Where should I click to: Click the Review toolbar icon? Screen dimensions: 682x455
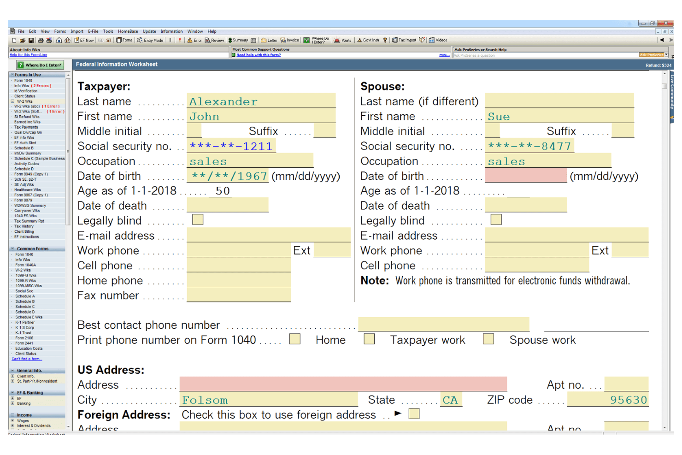pos(213,40)
